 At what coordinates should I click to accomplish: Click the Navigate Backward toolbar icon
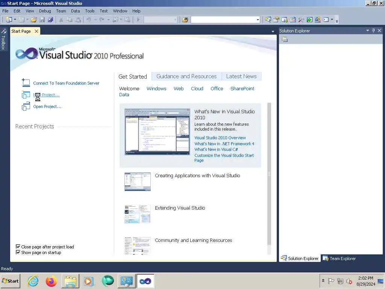coord(115,20)
